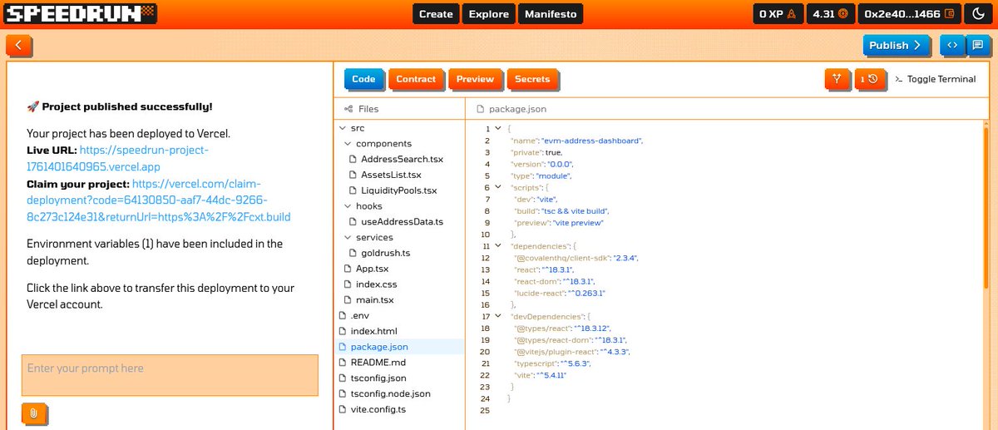The width and height of the screenshot is (998, 430).
Task: Click the XP rocket badge
Action: tap(778, 14)
